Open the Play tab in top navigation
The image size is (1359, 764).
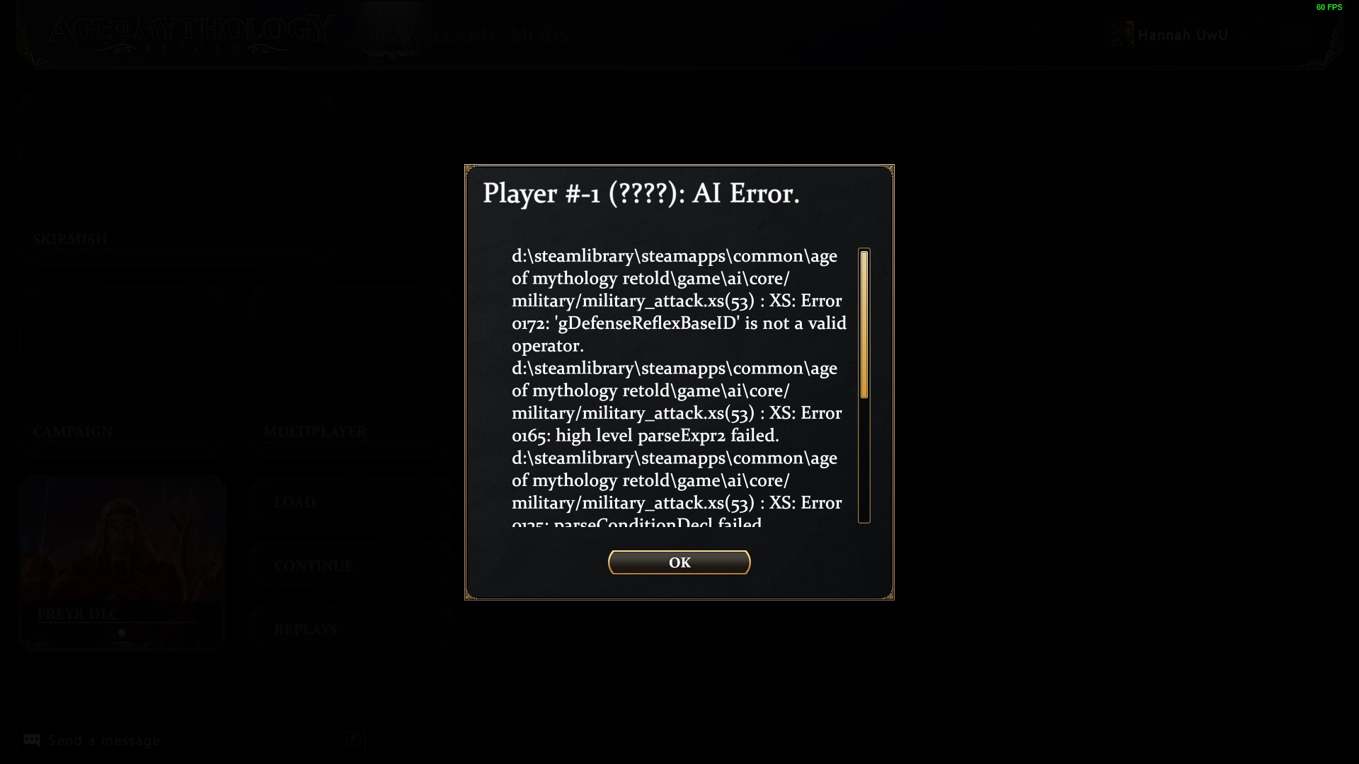[393, 35]
